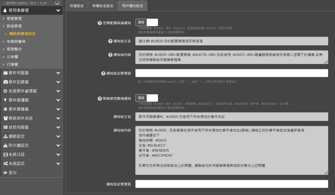Click the quota 通知信主旨 text field

point(232,41)
